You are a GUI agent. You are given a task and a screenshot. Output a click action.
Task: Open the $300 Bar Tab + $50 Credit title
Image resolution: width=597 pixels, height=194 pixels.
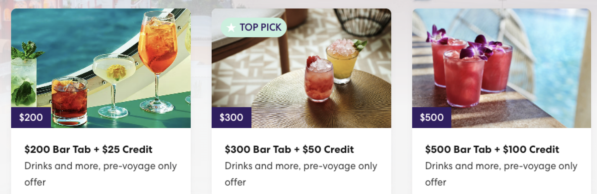click(289, 149)
